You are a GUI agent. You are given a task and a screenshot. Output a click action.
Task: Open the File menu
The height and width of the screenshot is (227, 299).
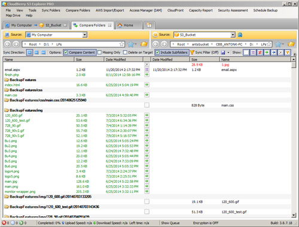pos(8,10)
